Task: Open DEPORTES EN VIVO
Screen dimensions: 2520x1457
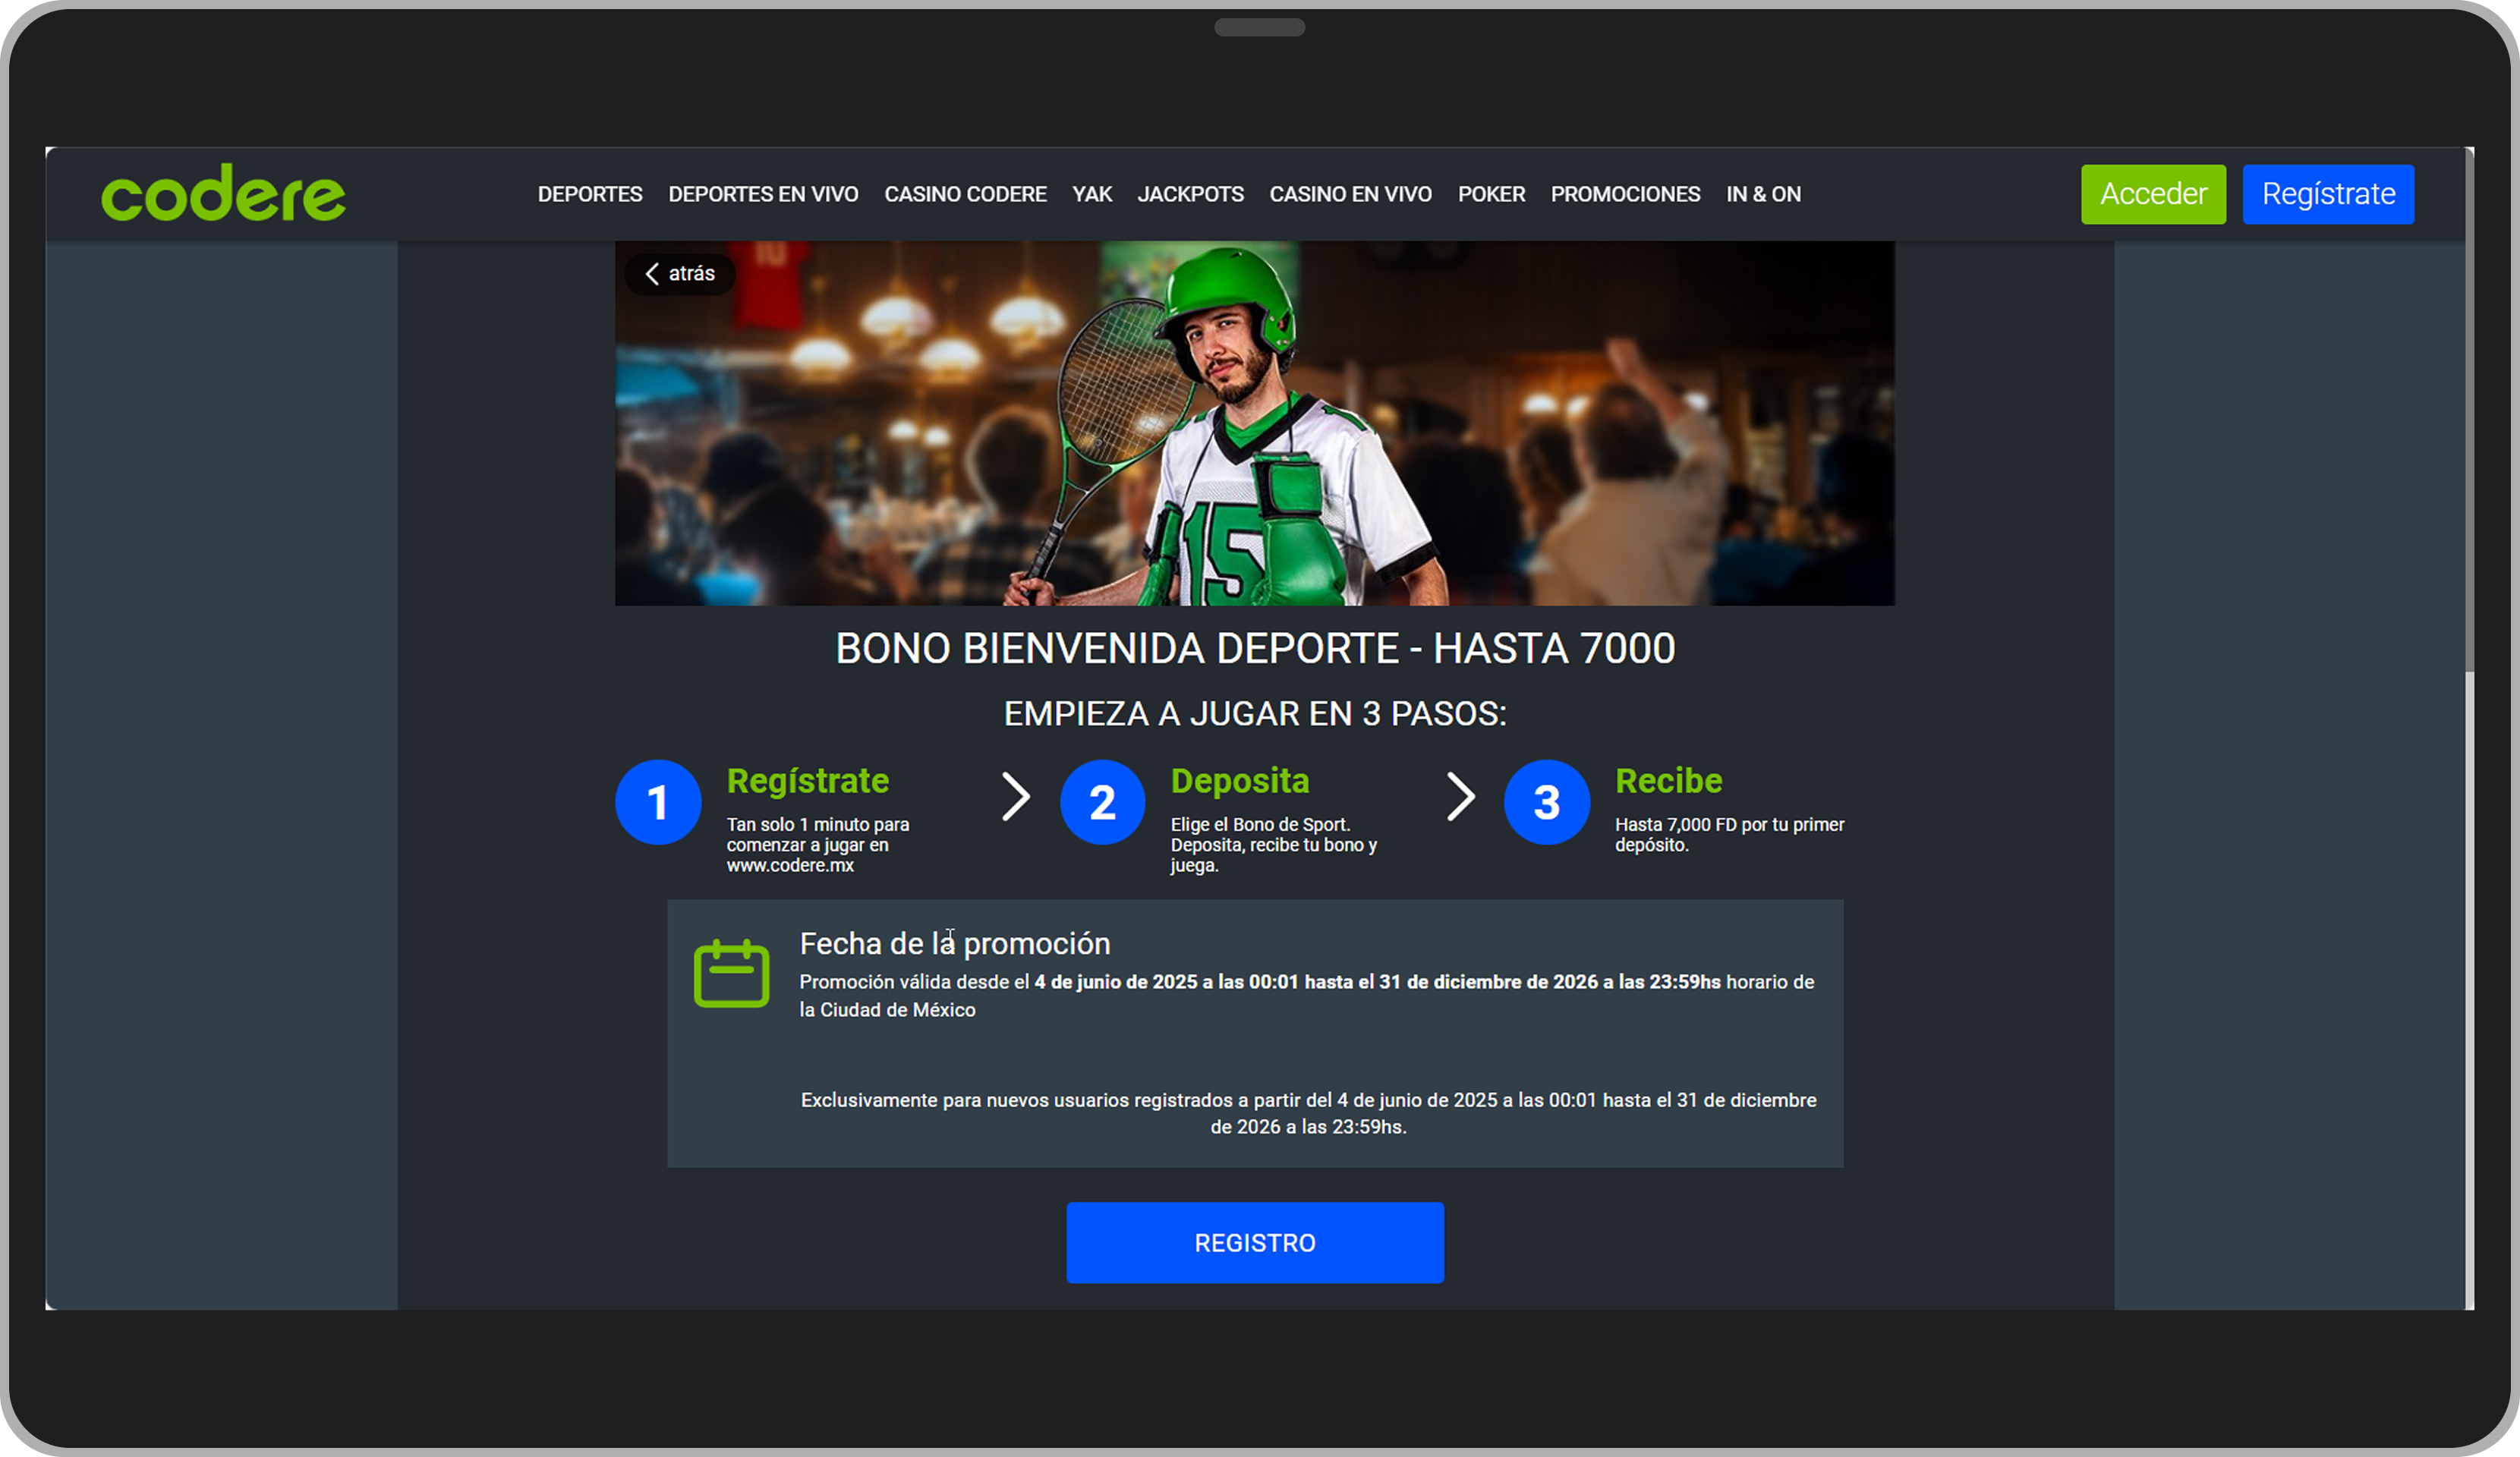Action: pos(763,194)
